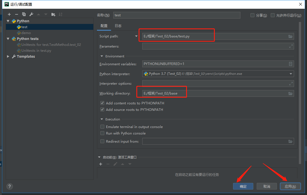Browse for Redirect input file
307x195 pixels.
(290, 141)
